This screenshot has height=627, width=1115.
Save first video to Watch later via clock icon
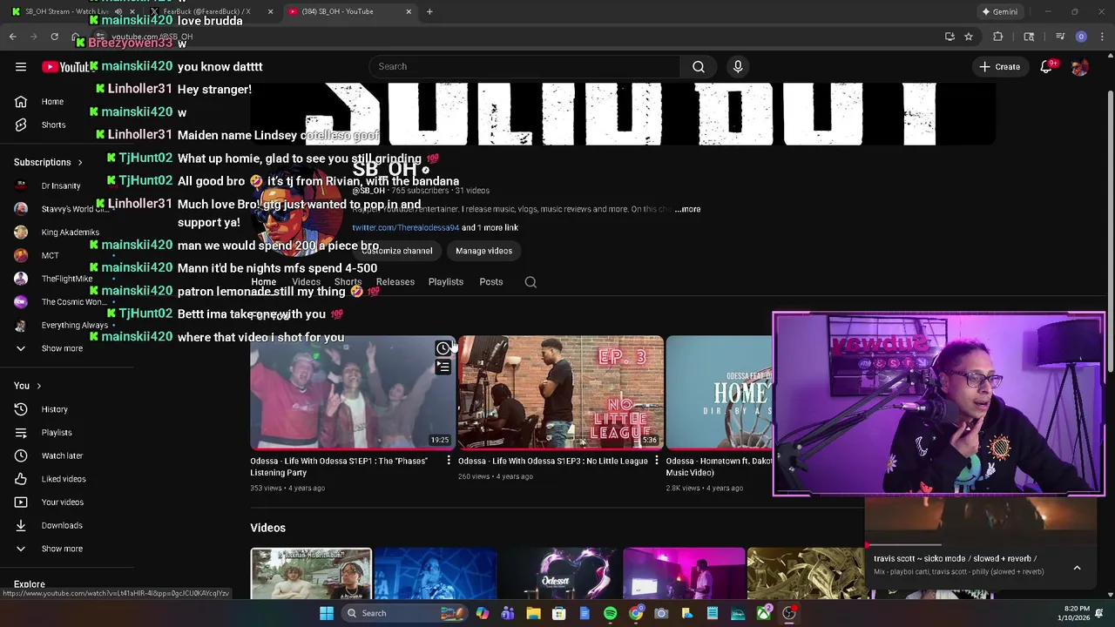(443, 348)
